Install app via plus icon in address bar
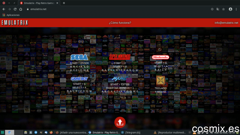 tap(212, 9)
